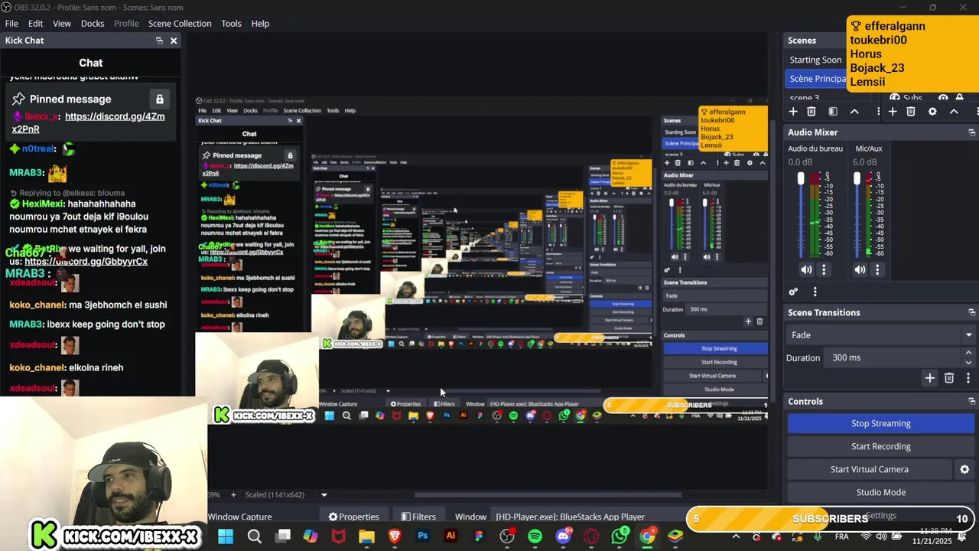This screenshot has height=551, width=979.
Task: Click preview horizontal scrollbar
Action: (548, 495)
